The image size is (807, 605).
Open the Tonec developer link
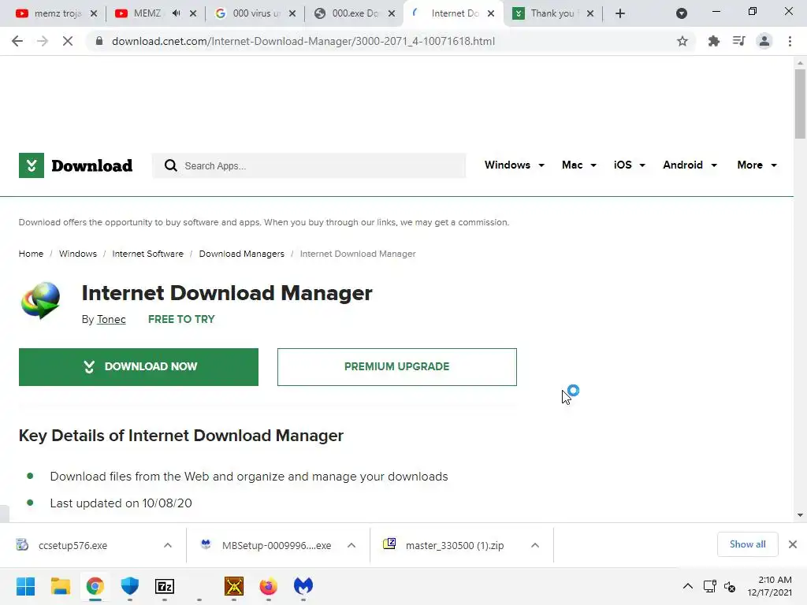[x=111, y=320]
